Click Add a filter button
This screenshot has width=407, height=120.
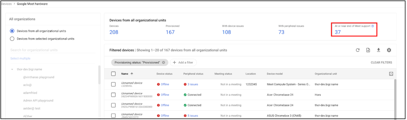(183, 63)
